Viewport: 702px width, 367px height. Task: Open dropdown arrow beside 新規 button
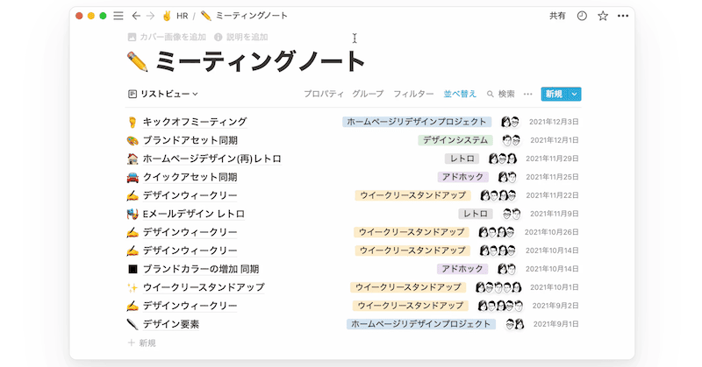(574, 94)
